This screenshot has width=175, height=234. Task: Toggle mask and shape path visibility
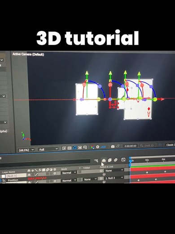[74, 148]
